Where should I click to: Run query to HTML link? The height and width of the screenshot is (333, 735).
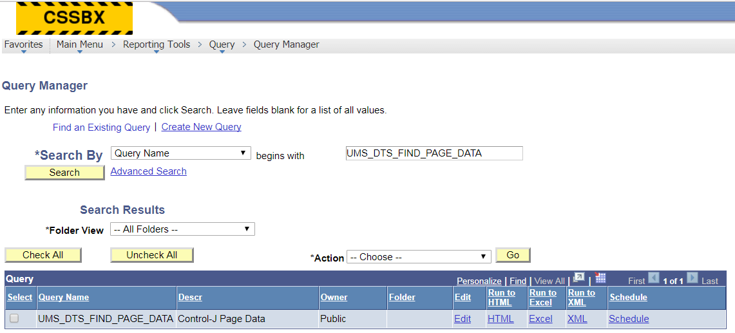(501, 318)
